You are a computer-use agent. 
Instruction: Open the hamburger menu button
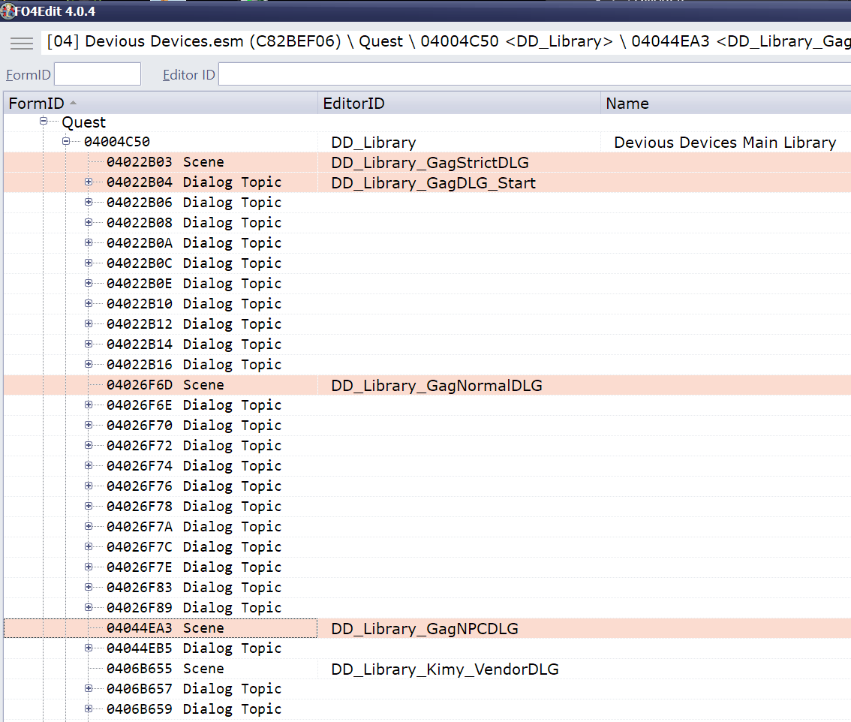[22, 43]
